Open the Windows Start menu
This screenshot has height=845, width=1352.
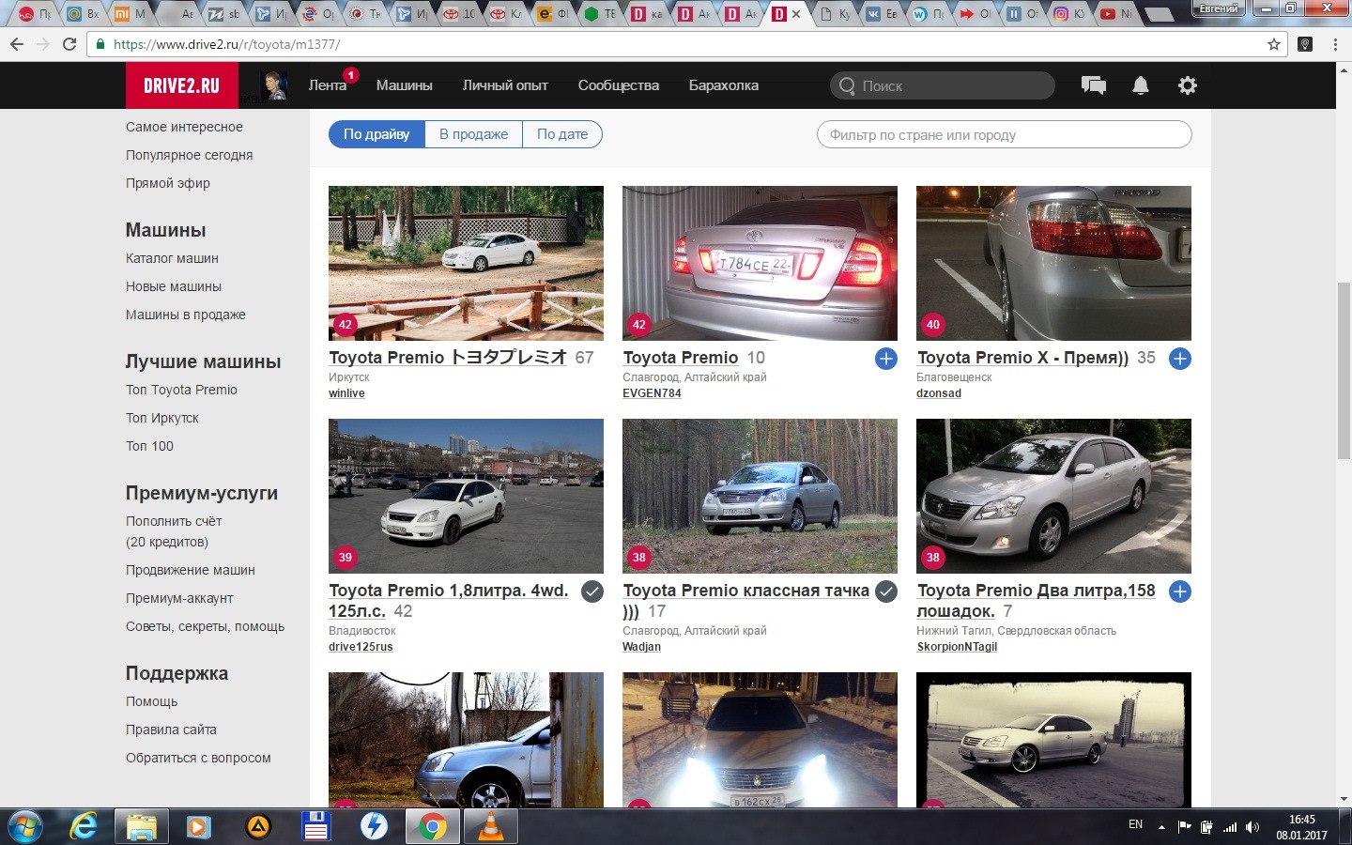(25, 827)
